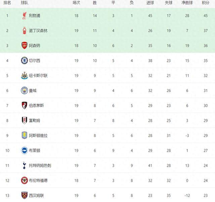Open the 利物浦 team name link

34,16
